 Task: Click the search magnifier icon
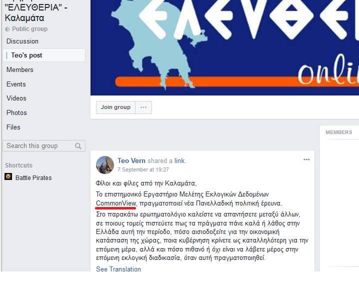click(78, 146)
